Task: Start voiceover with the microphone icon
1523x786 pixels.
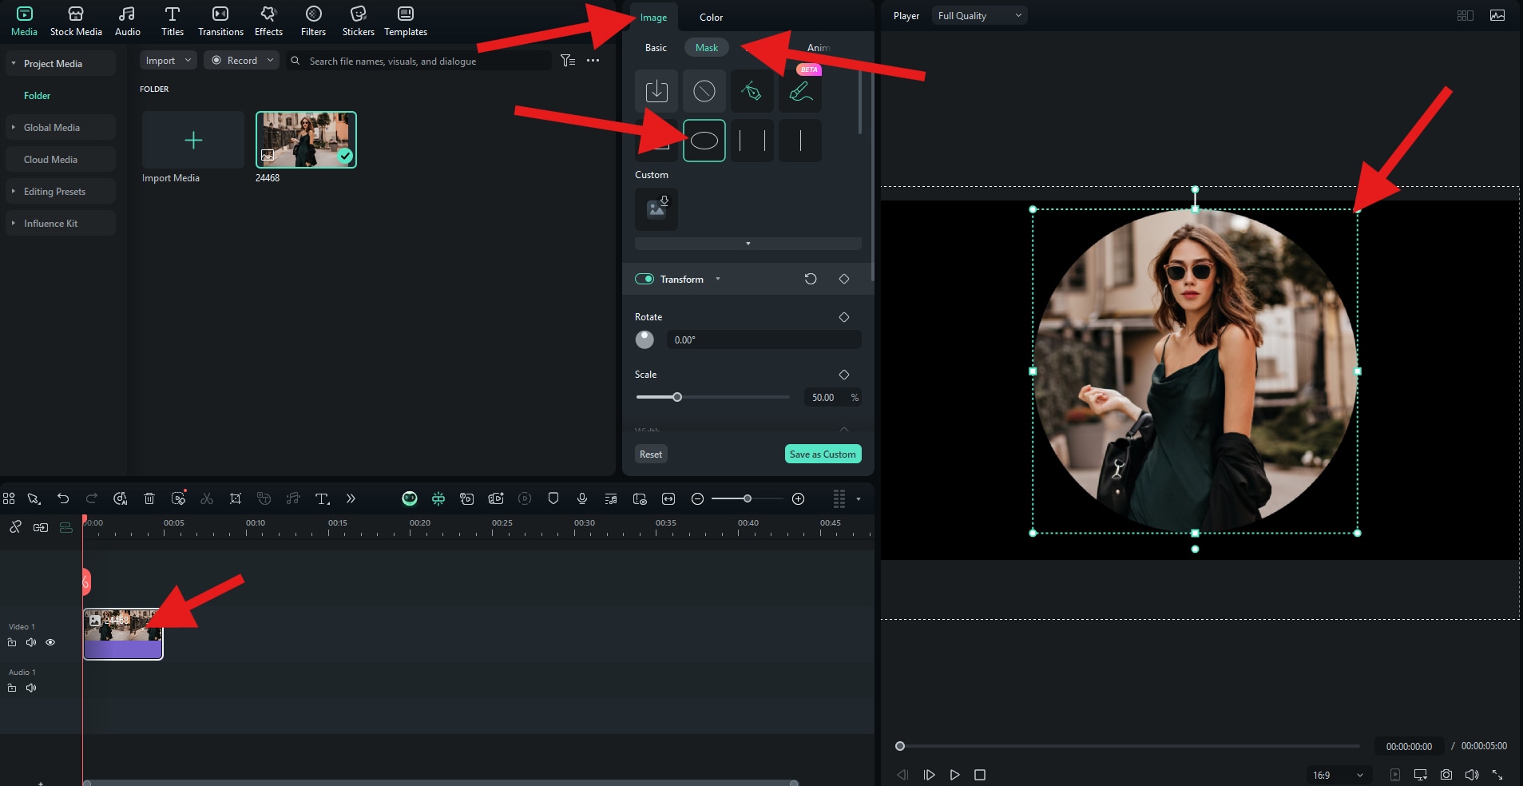Action: coord(582,498)
